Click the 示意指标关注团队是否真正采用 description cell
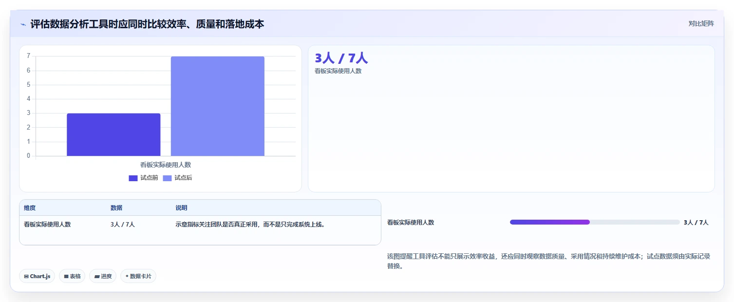734x302 pixels. [x=250, y=225]
